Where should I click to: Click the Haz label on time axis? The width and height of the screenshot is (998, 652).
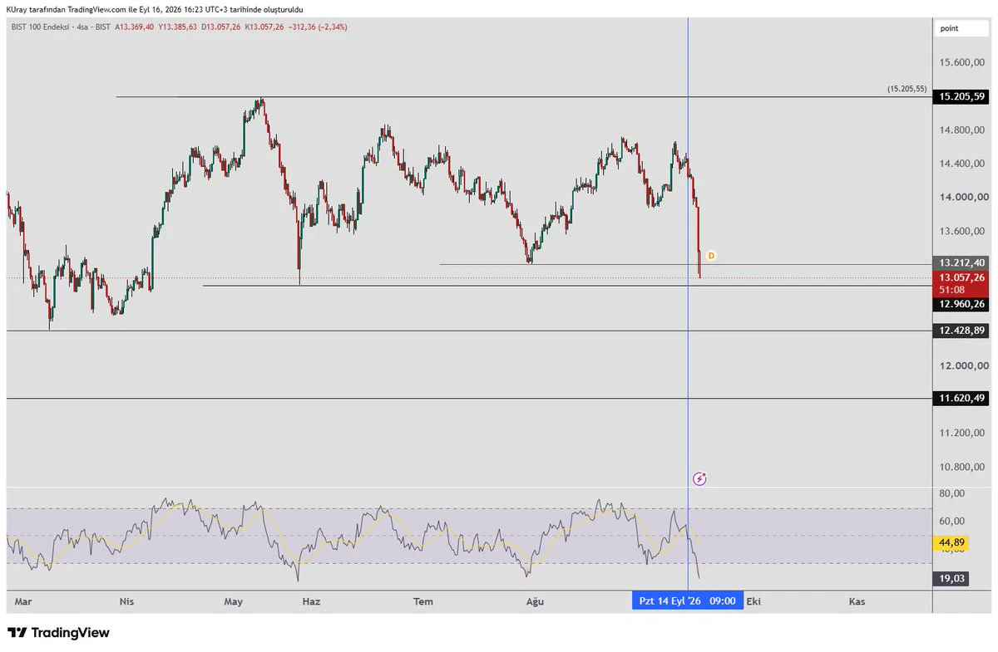[x=311, y=601]
